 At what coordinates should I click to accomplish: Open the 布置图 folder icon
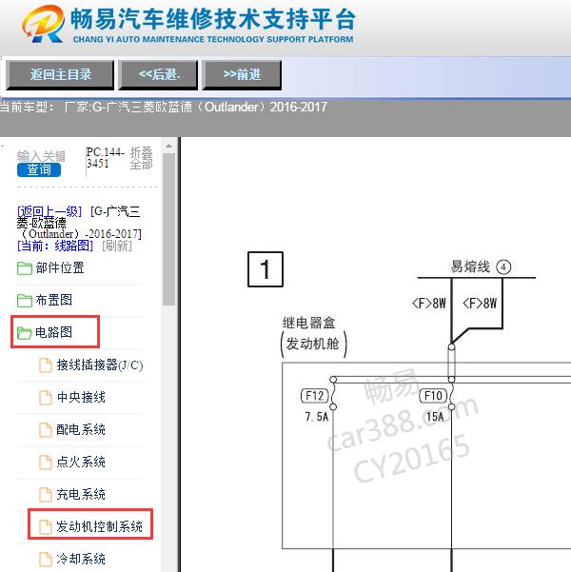click(25, 300)
